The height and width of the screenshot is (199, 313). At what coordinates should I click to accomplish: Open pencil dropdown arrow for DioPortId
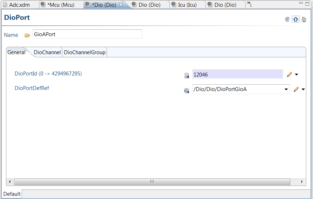pyautogui.click(x=297, y=75)
